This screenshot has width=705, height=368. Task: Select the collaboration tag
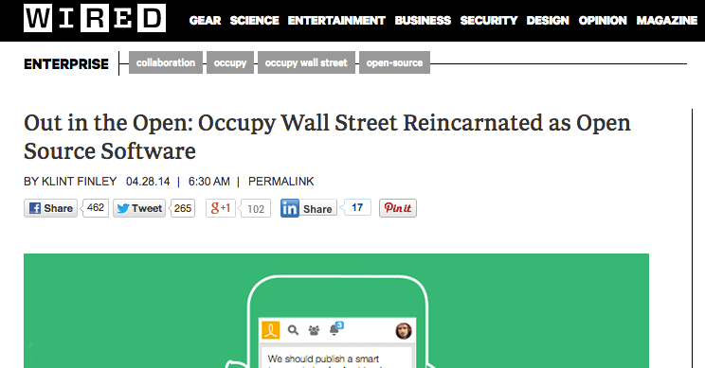pos(166,62)
